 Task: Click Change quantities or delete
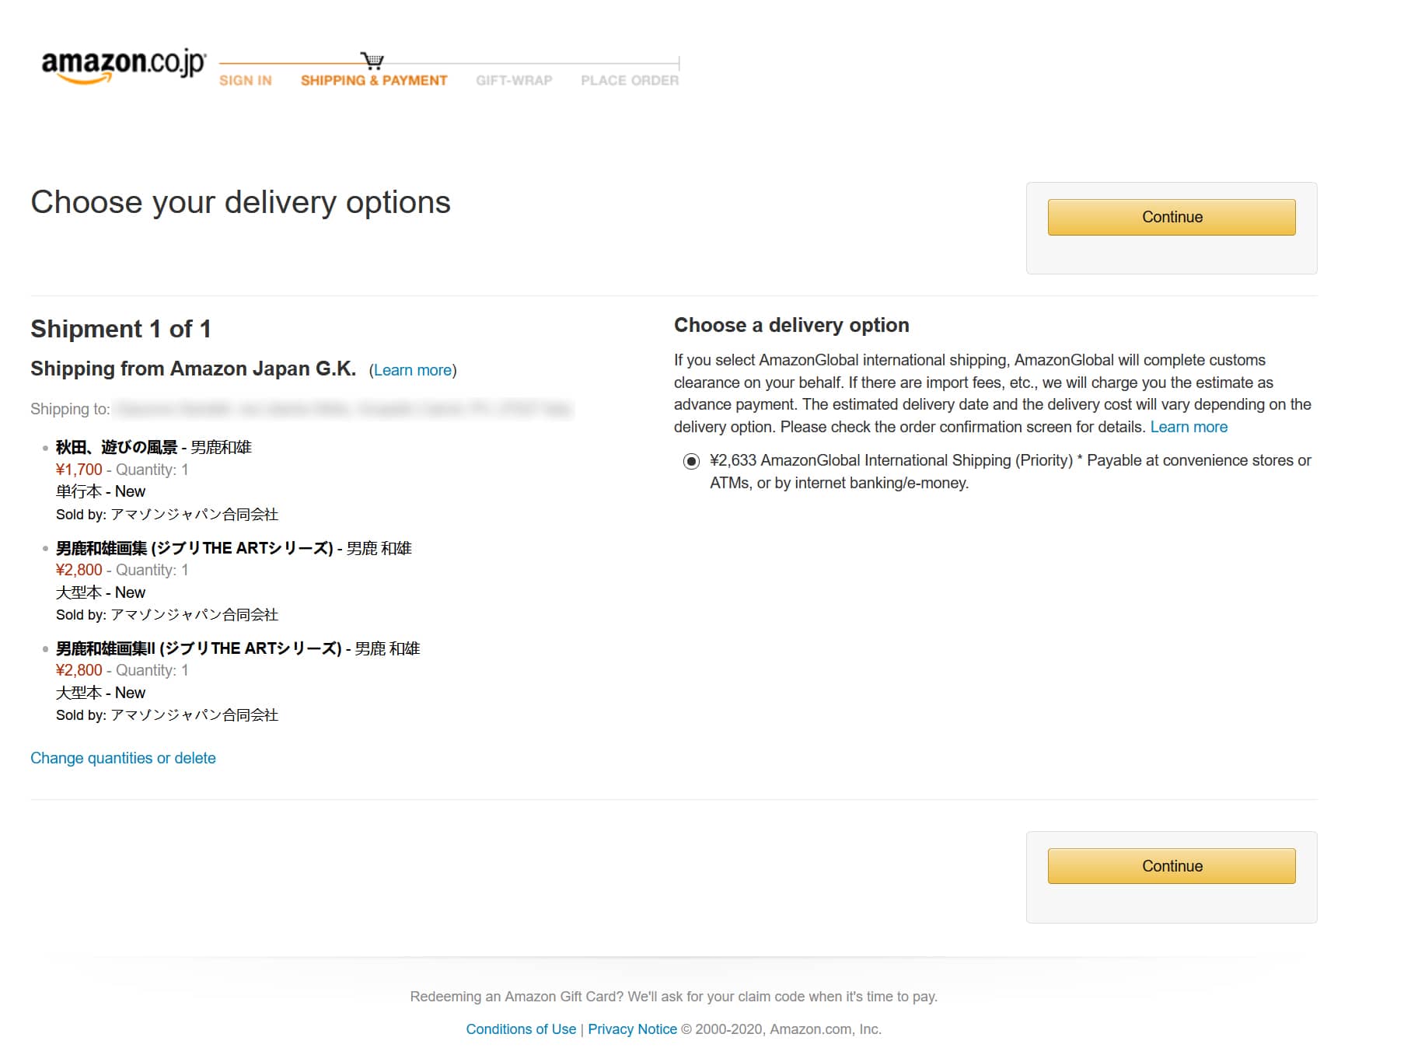click(123, 757)
